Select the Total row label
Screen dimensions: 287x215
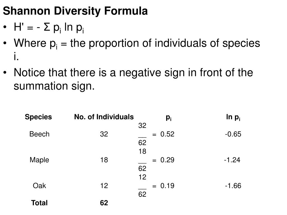[x=39, y=203]
